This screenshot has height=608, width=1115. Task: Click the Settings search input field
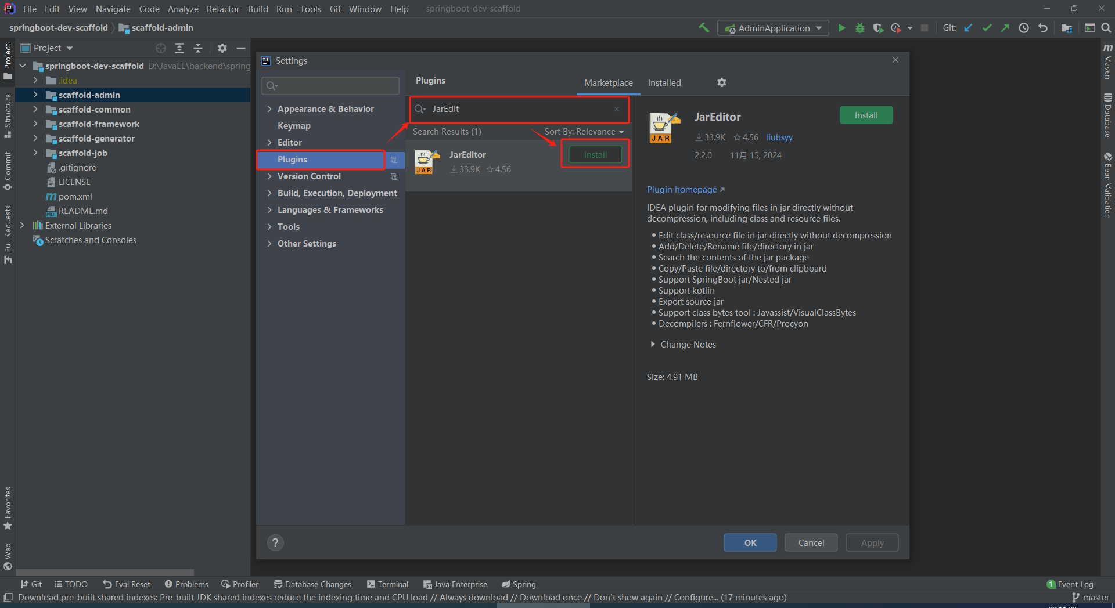pyautogui.click(x=331, y=86)
